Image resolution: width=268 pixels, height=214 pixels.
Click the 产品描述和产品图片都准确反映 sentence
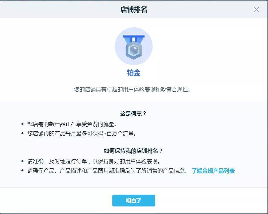point(107,171)
